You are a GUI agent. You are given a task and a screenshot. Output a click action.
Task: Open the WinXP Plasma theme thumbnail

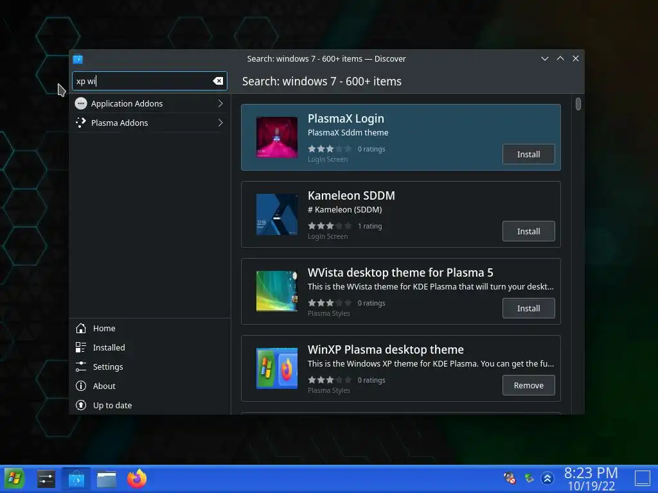pyautogui.click(x=277, y=368)
